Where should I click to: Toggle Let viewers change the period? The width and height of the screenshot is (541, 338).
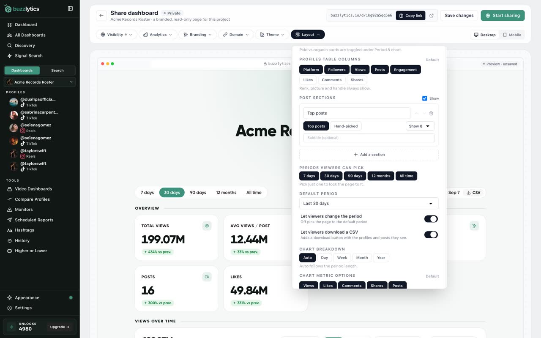pos(431,219)
